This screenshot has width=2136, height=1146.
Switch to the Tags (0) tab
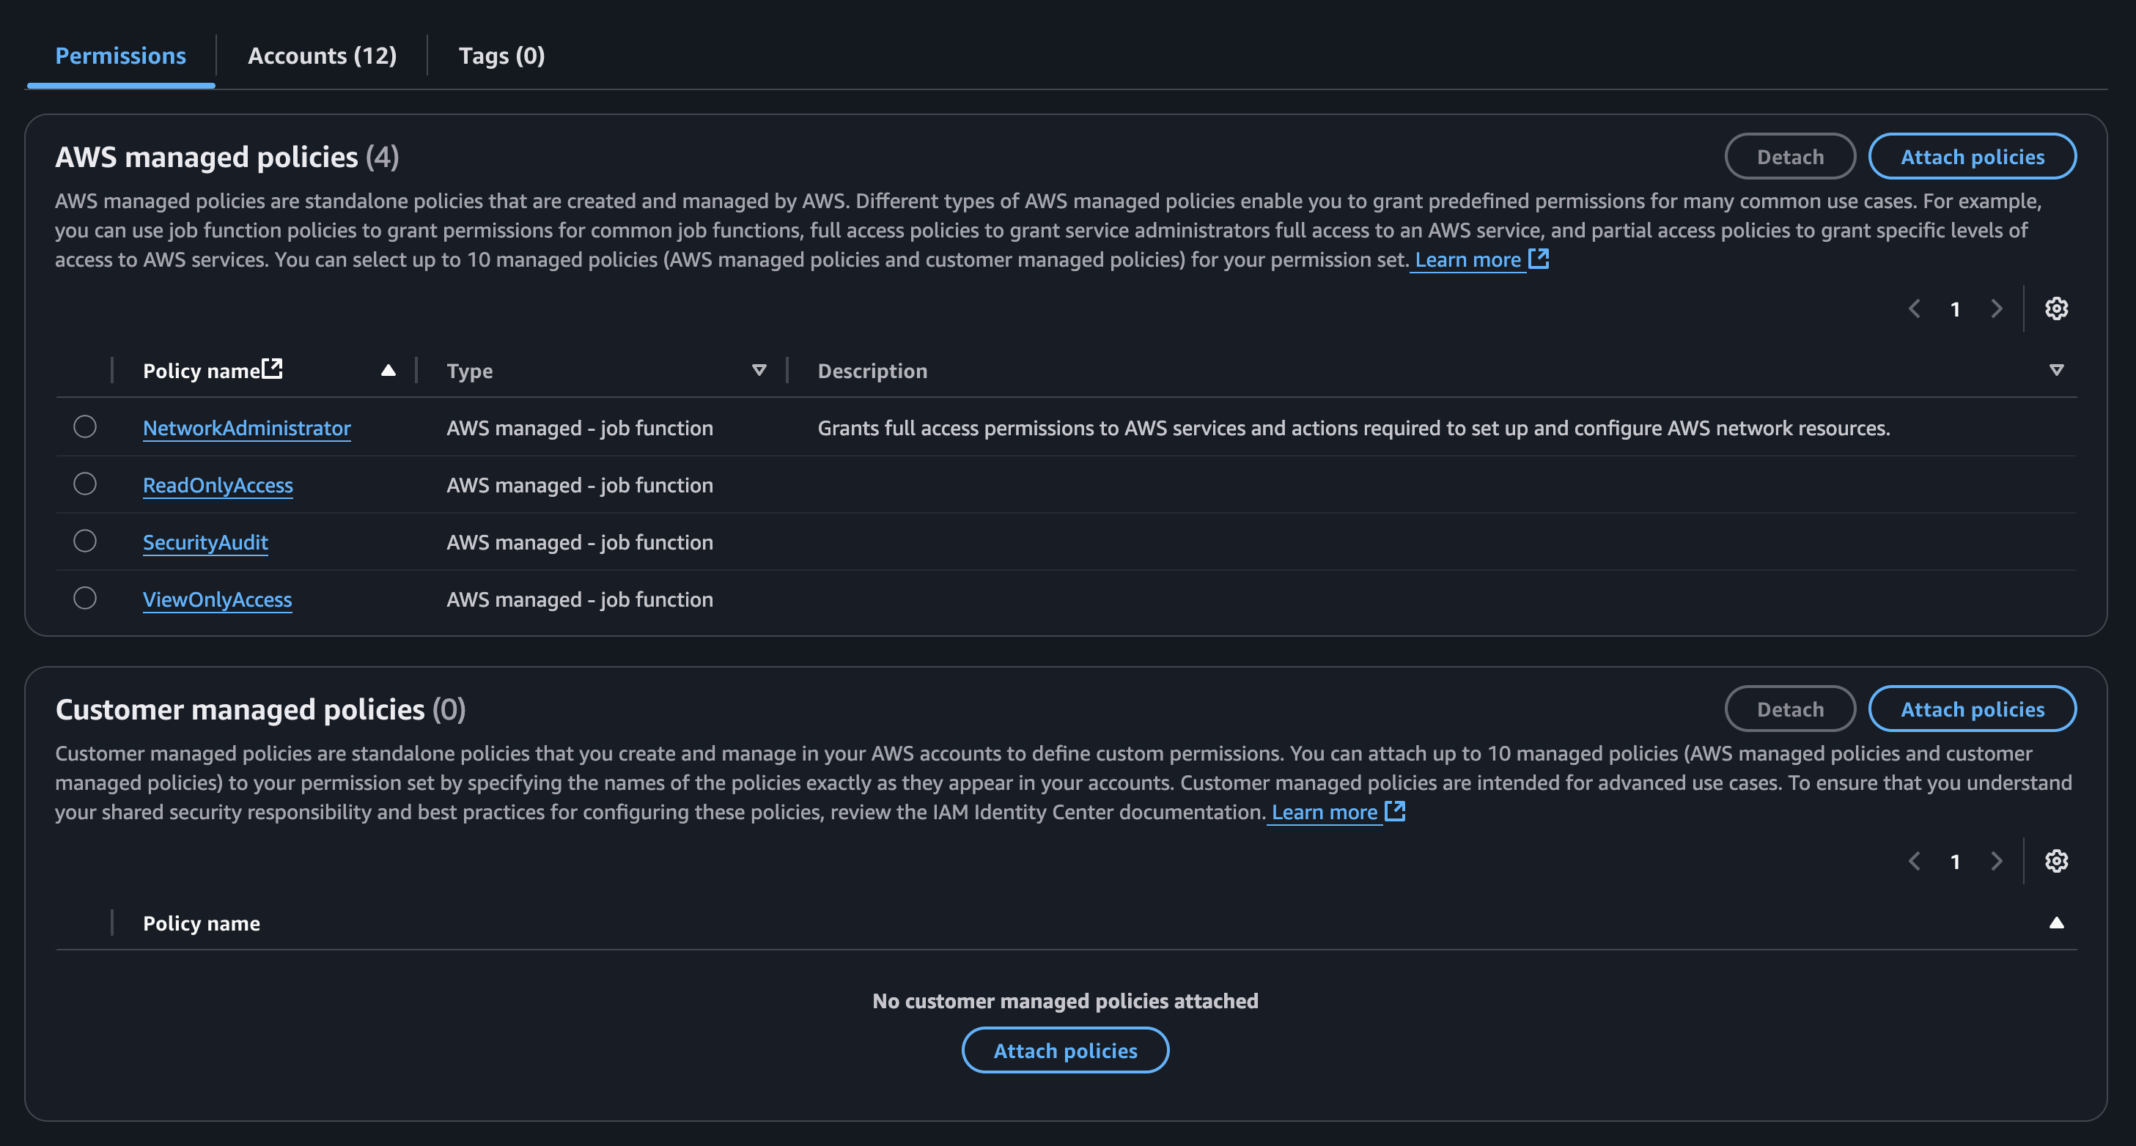pyautogui.click(x=501, y=56)
